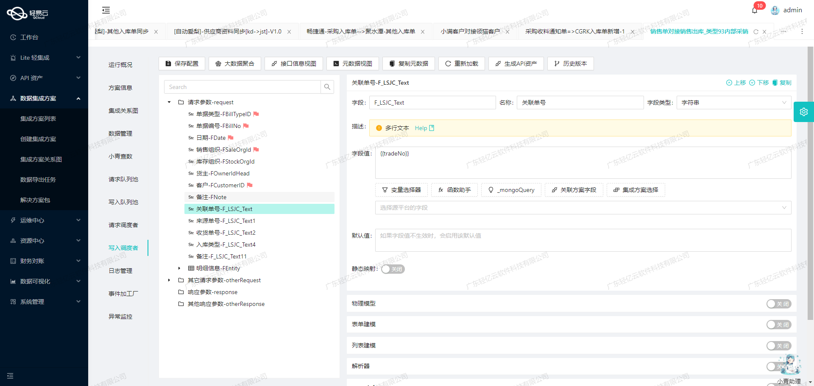Open the 字段类型 dropdown showing 字符串

[734, 103]
